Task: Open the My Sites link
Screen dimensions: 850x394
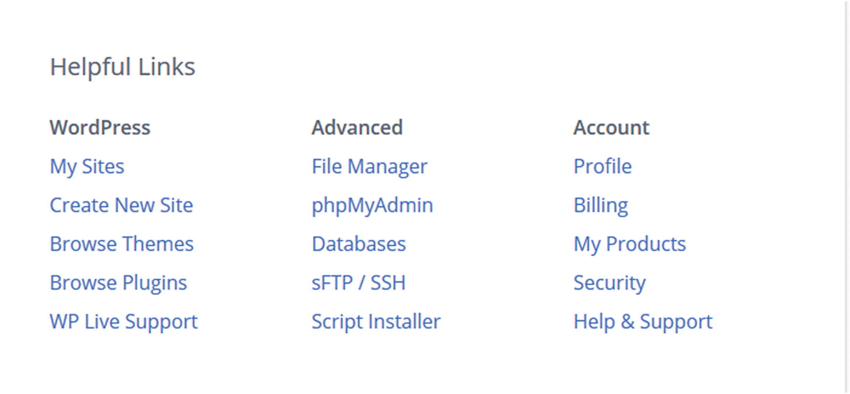Action: click(87, 167)
